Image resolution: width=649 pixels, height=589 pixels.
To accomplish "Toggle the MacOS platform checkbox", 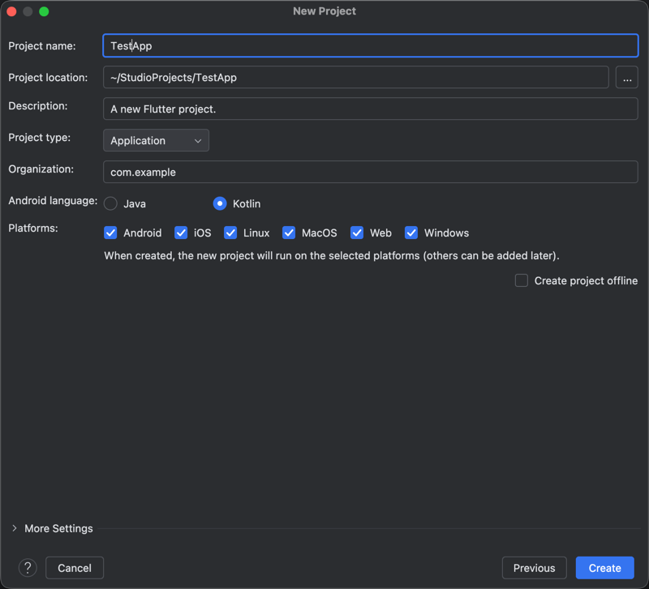I will point(289,233).
